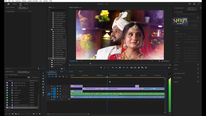Open the Program monitor button editor plus

point(169,68)
